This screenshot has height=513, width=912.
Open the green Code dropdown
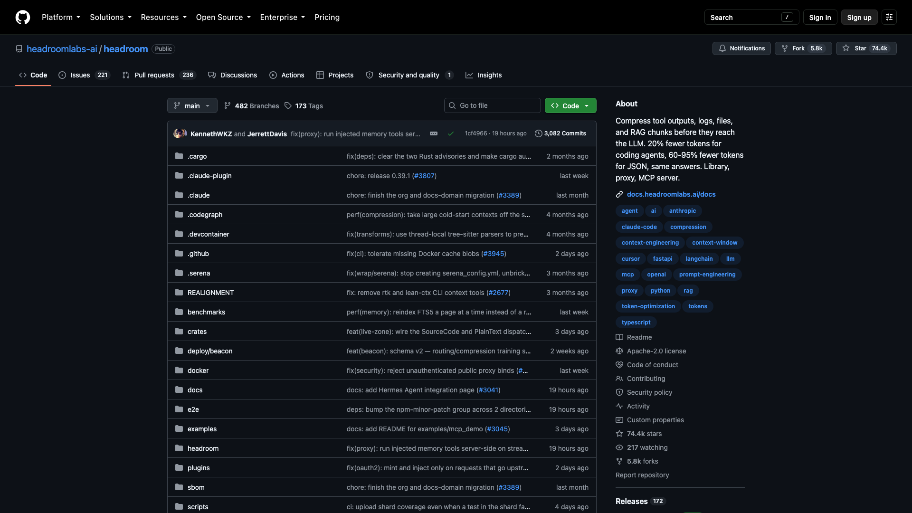pos(570,105)
